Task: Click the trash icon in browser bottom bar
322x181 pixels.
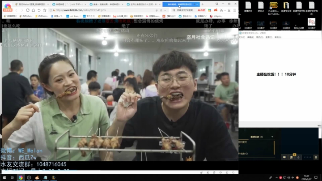Action: 214,172
